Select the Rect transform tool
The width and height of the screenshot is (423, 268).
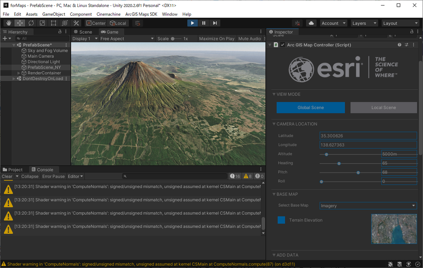pyautogui.click(x=53, y=23)
